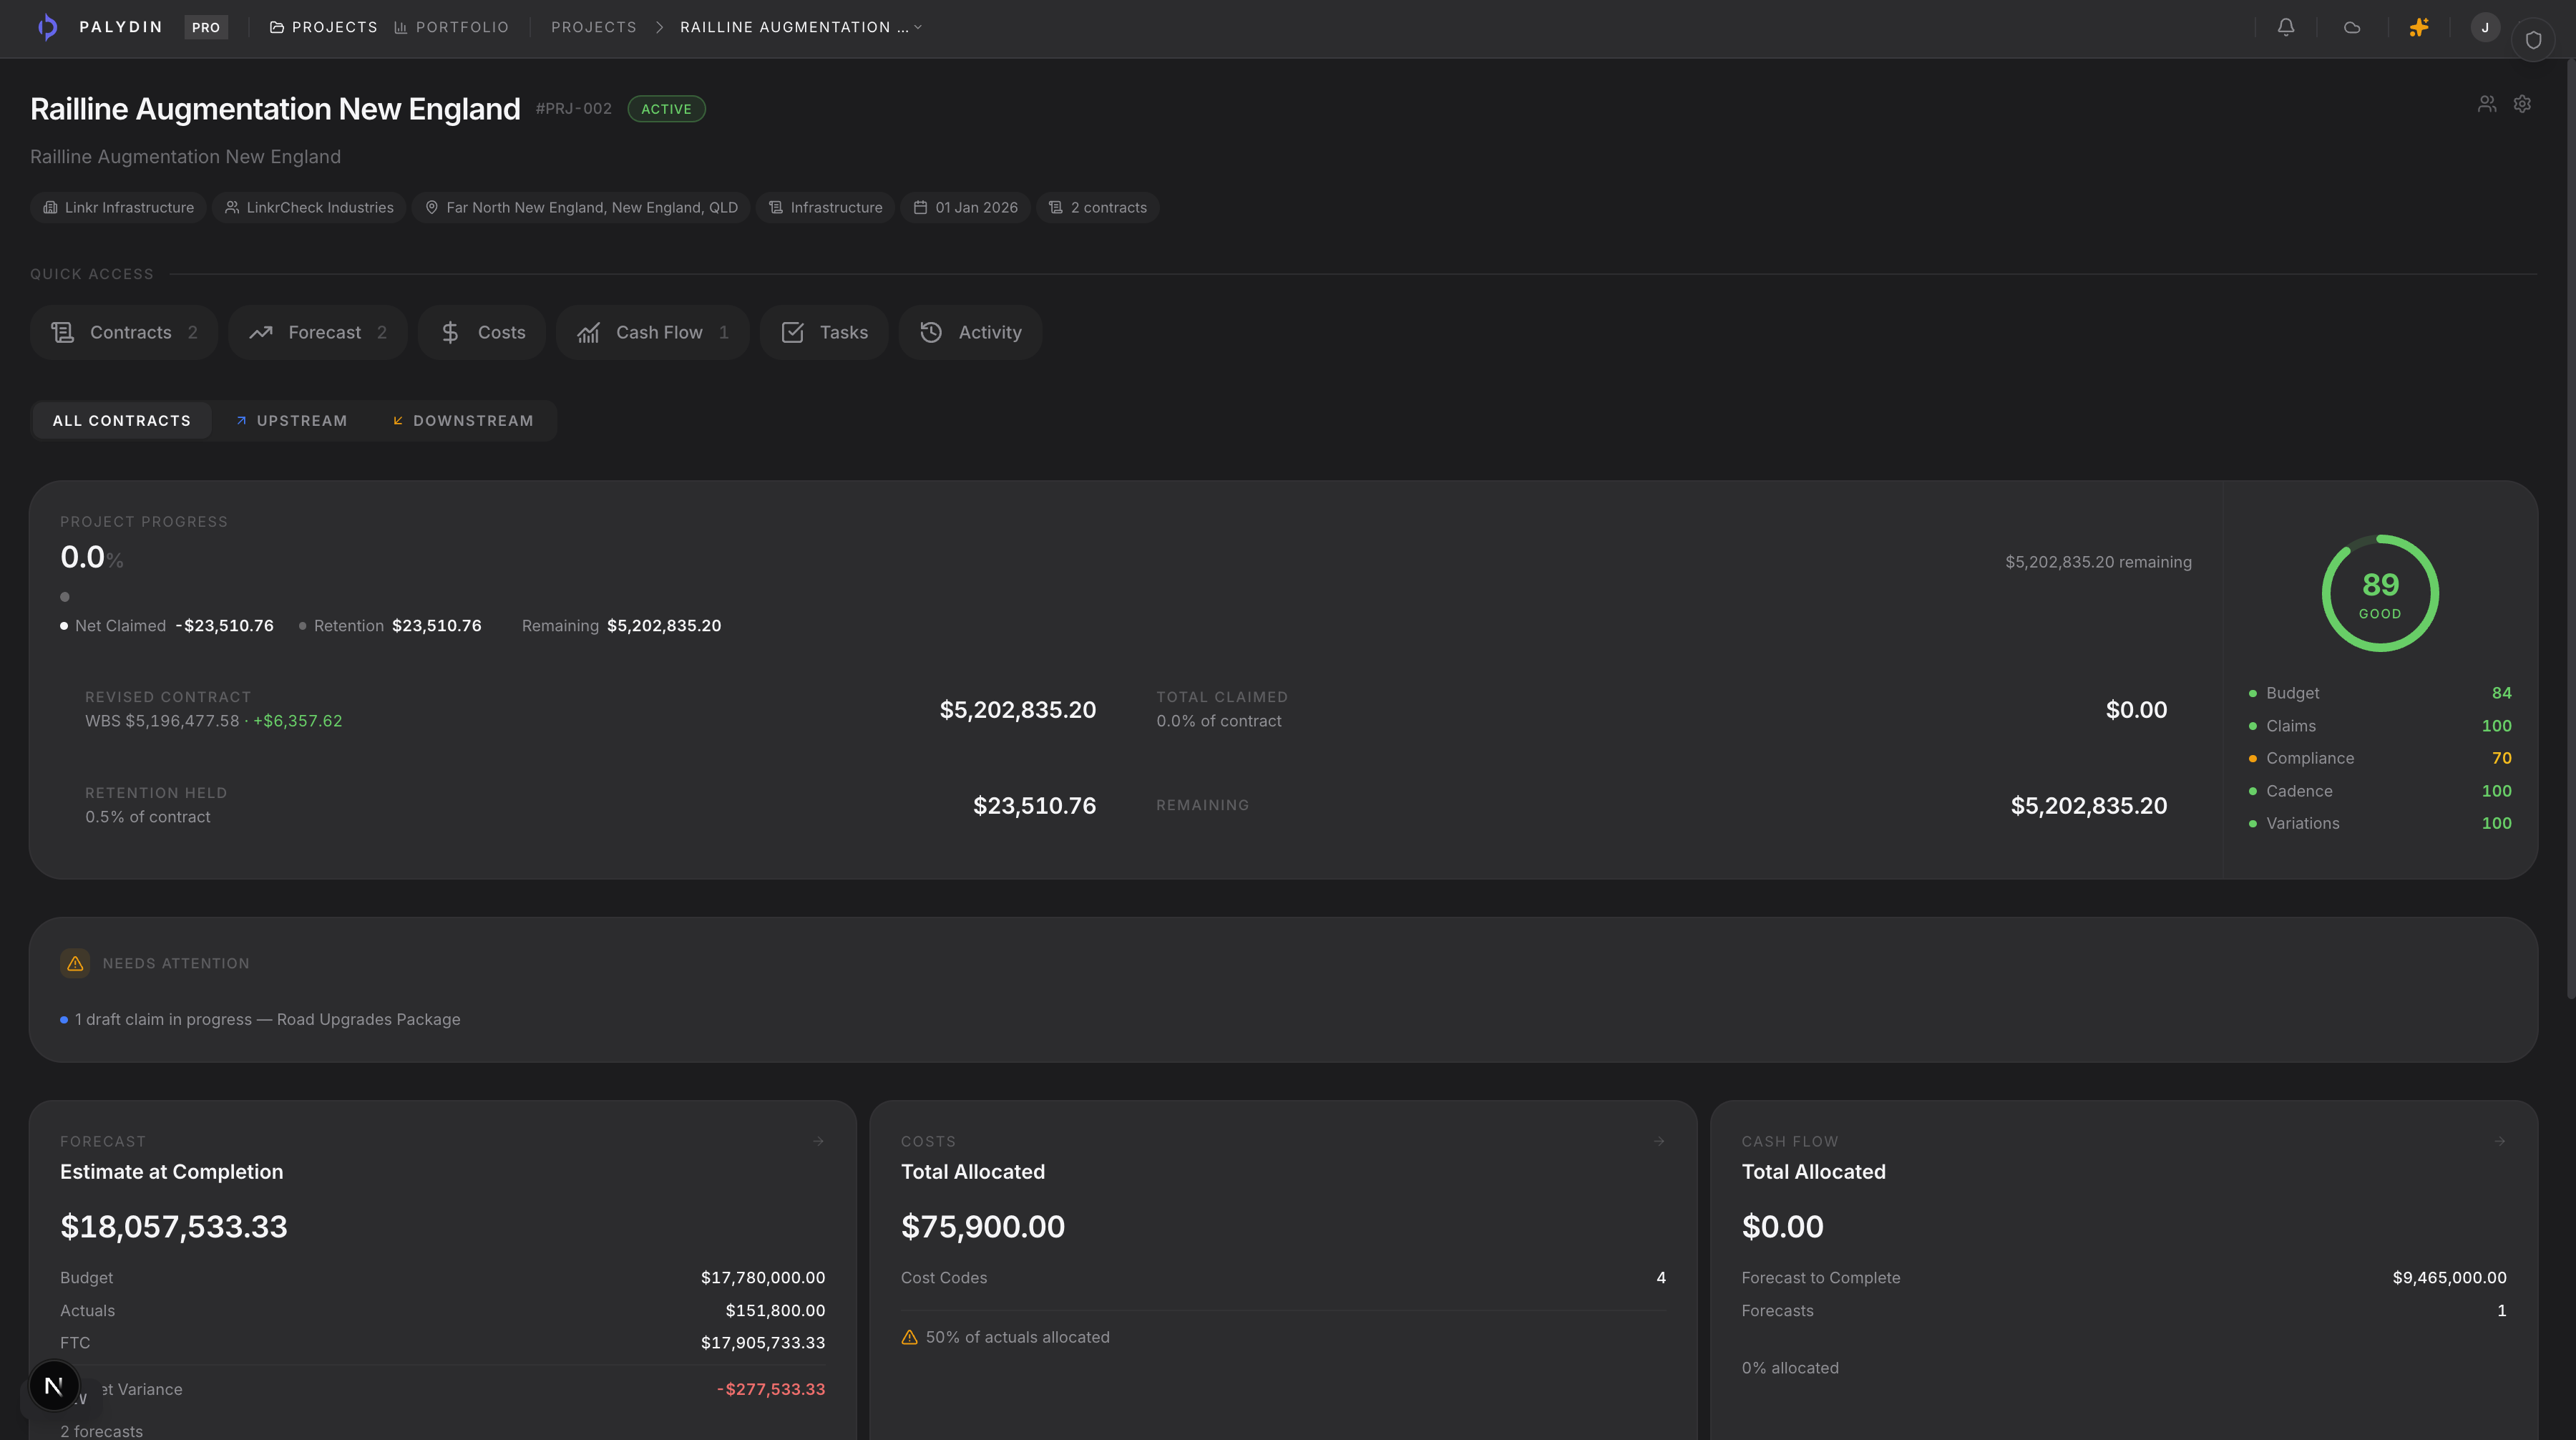Select the All Contracts filter

point(121,420)
